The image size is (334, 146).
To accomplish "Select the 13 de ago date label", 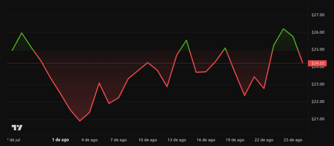I will coord(177,140).
